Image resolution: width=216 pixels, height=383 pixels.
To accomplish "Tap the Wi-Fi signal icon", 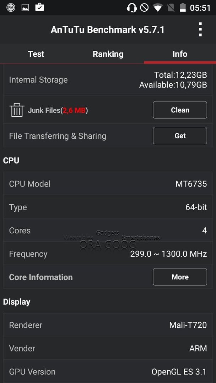I will click(x=158, y=7).
